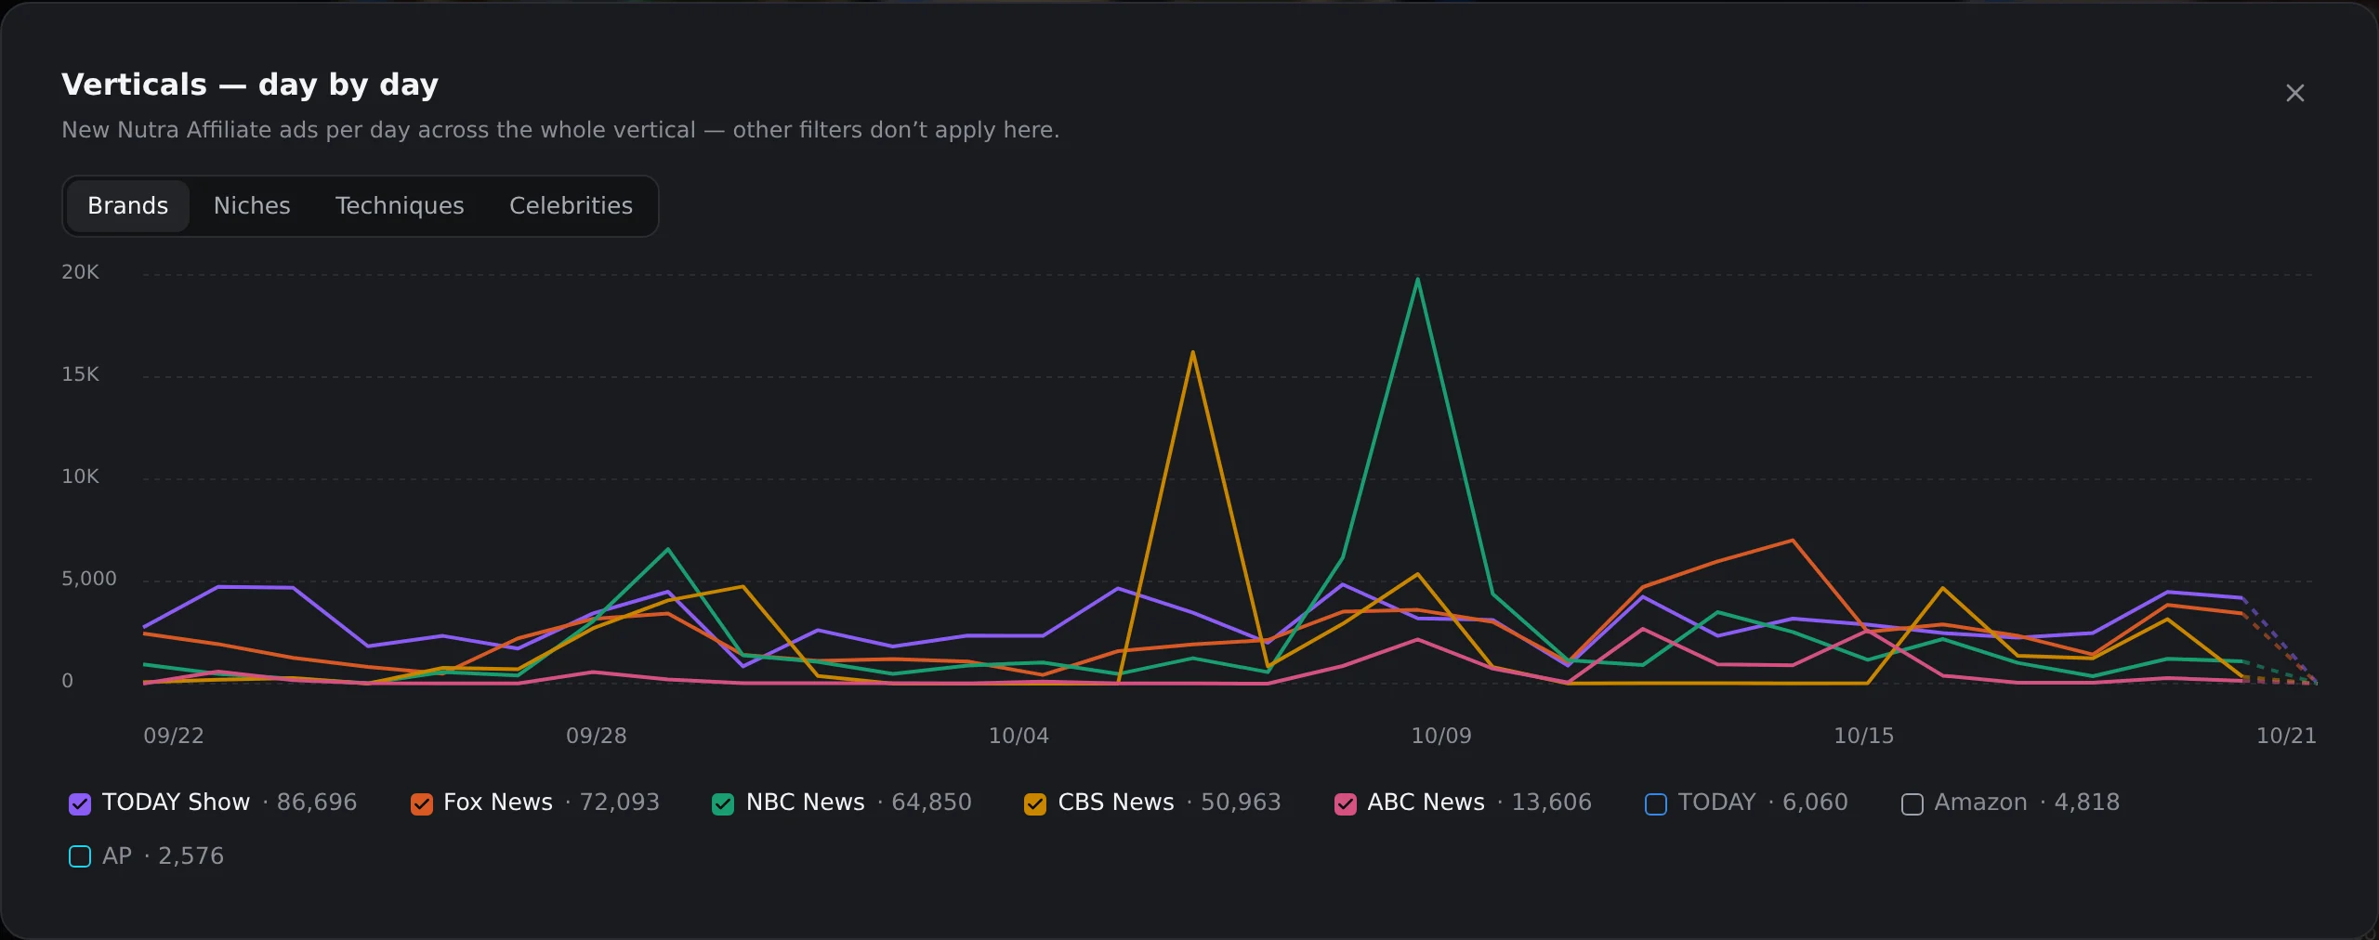Uncheck the ABC News checkbox
The height and width of the screenshot is (940, 2379).
(x=1346, y=803)
